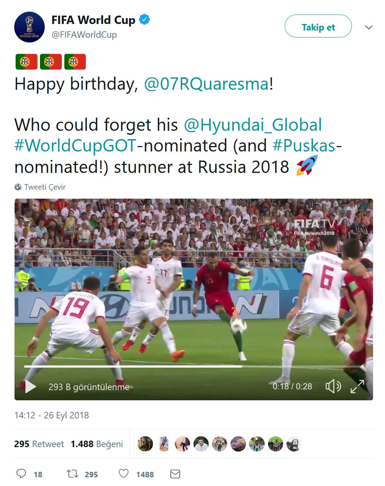Click the verified badge next to FIFA World Cup
This screenshot has height=486, width=385.
pos(144,19)
